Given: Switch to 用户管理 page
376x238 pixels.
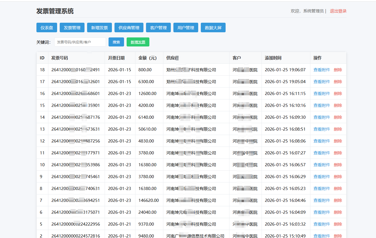Looking at the screenshot, I should click(186, 28).
